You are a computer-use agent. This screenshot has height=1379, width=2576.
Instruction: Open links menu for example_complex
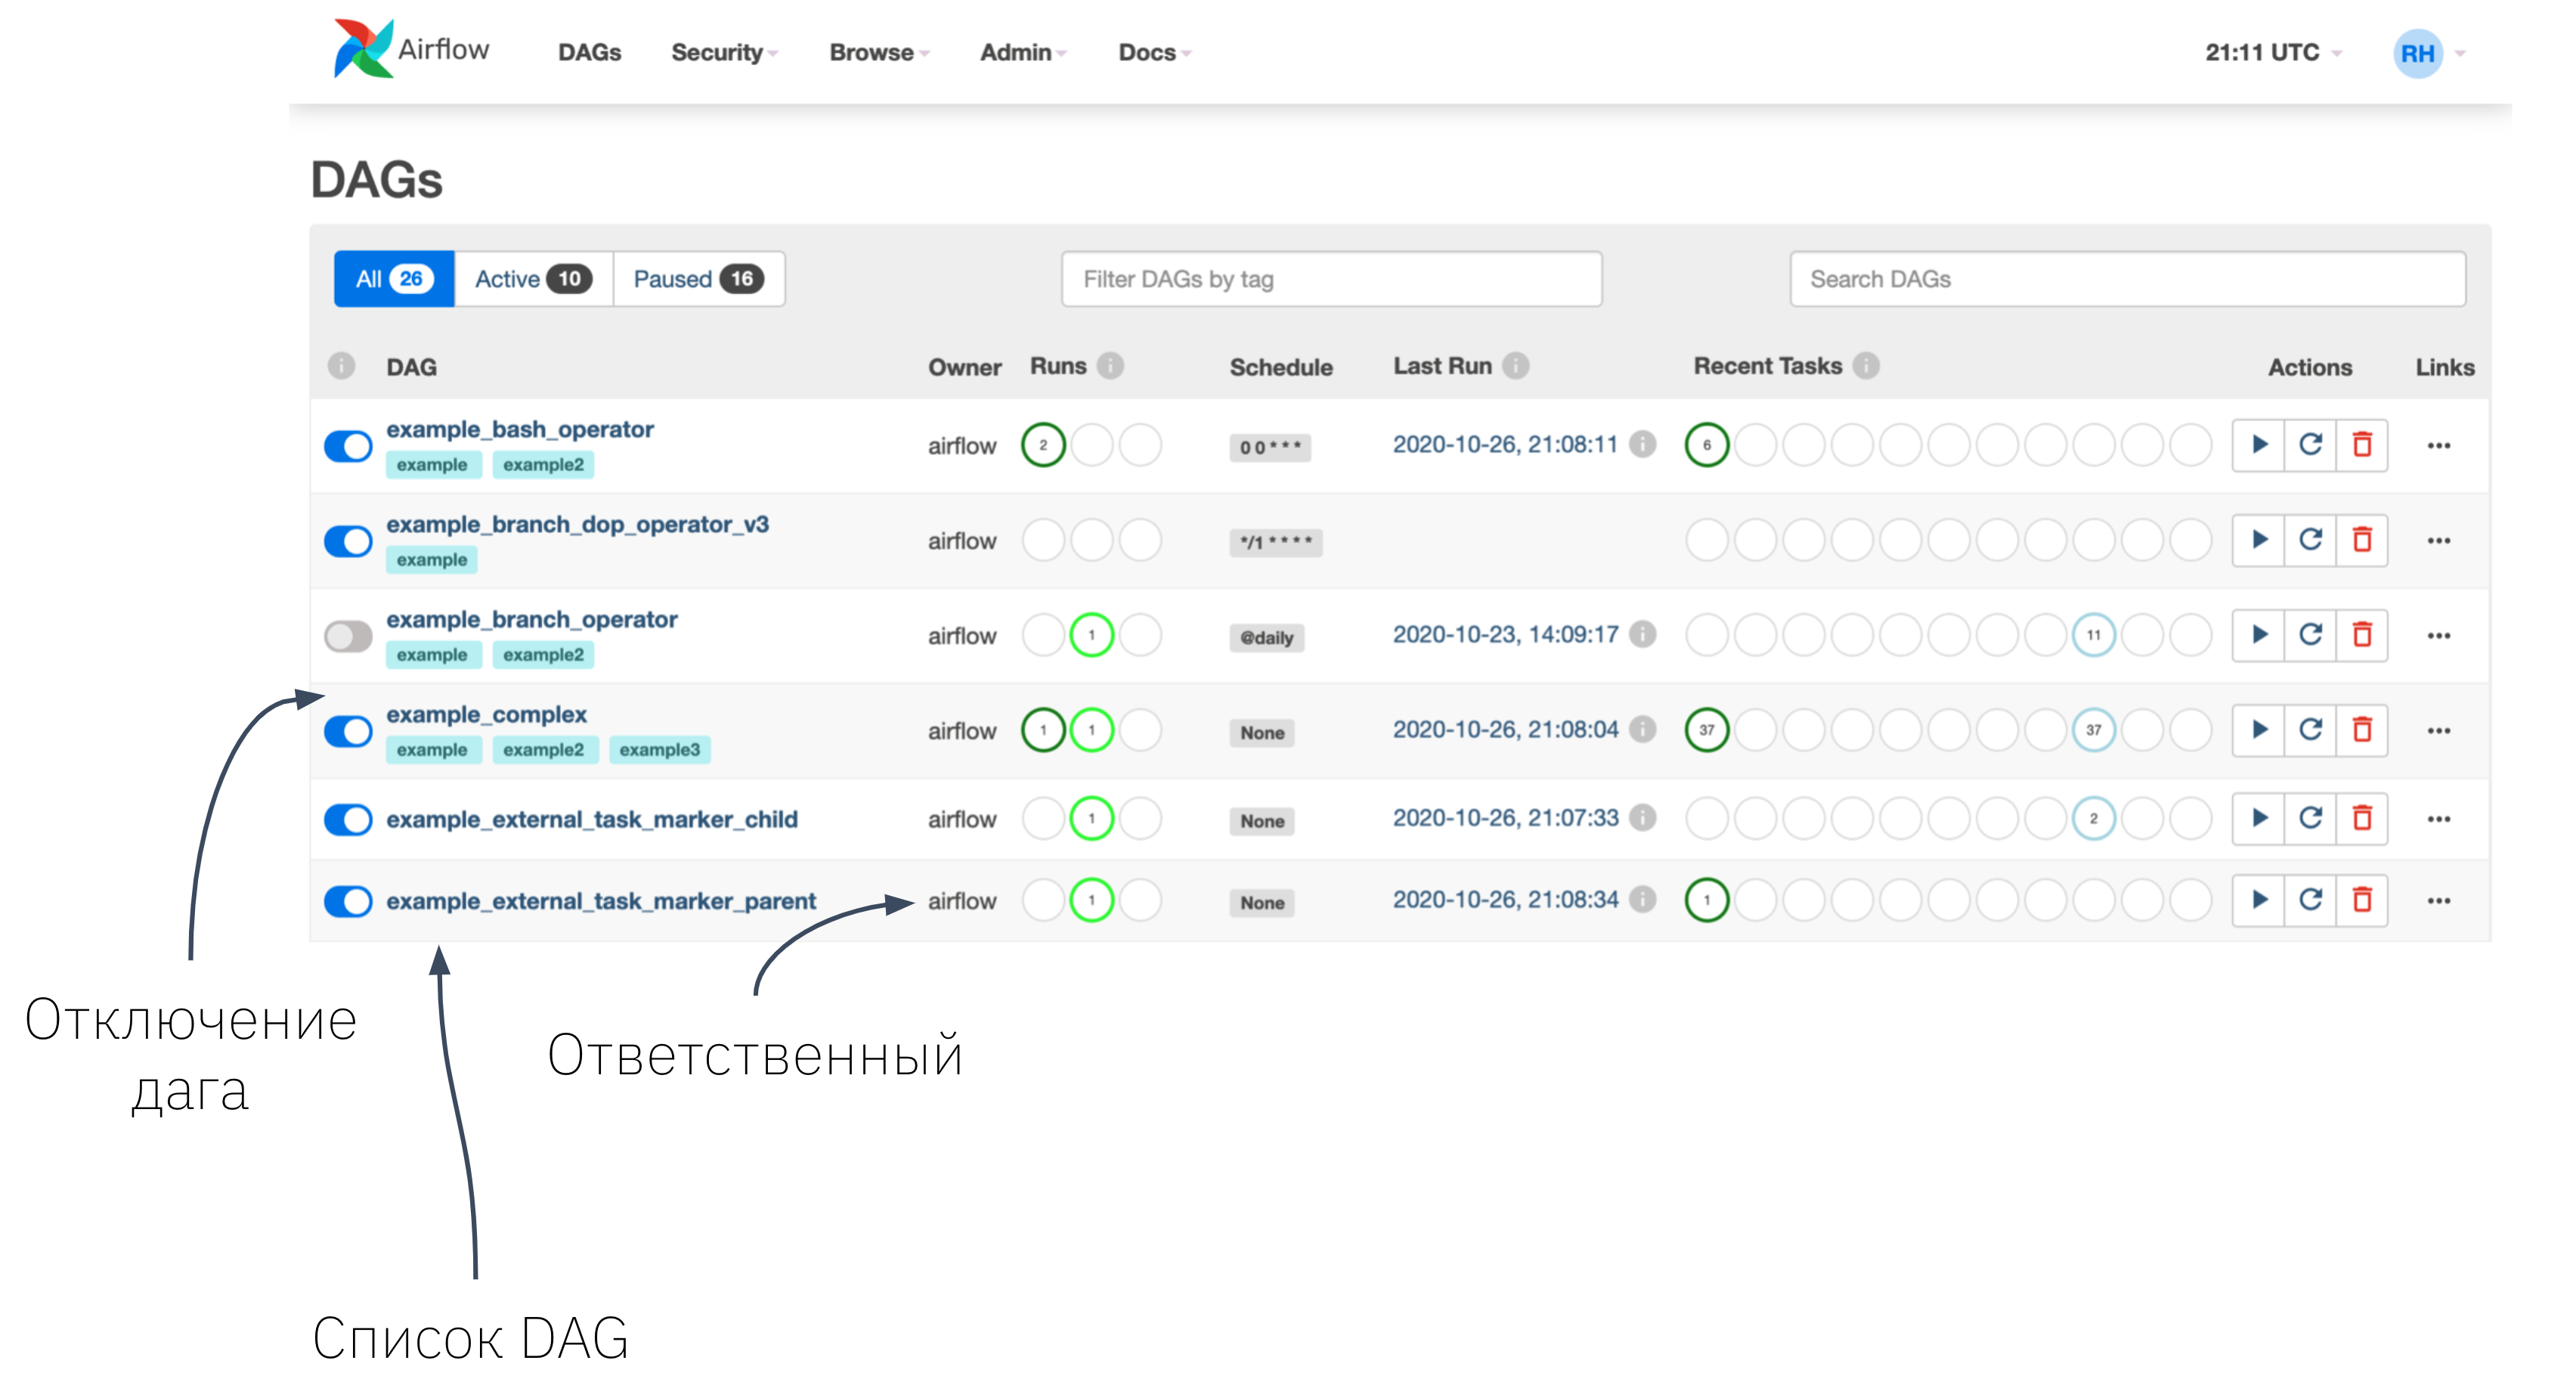coord(2439,730)
